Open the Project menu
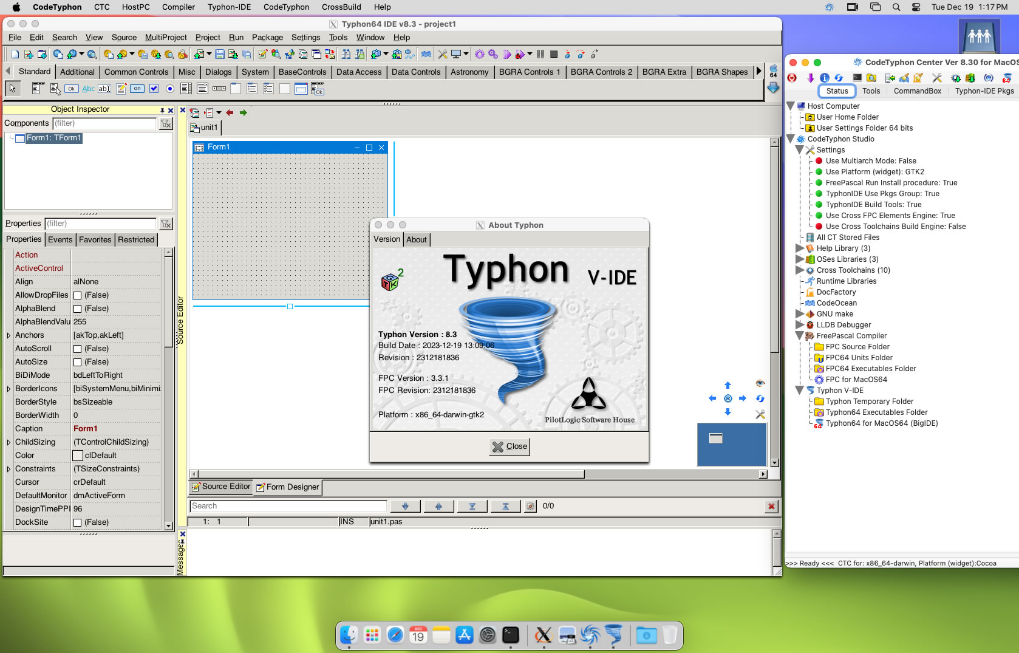 click(x=208, y=38)
